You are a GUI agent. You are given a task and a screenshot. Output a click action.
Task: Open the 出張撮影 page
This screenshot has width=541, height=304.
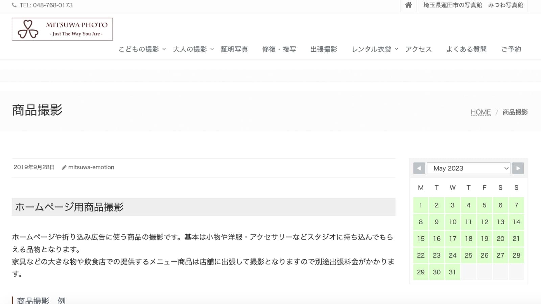click(x=324, y=49)
